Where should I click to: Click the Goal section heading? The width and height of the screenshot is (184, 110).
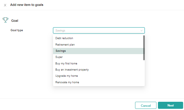pyautogui.click(x=15, y=21)
